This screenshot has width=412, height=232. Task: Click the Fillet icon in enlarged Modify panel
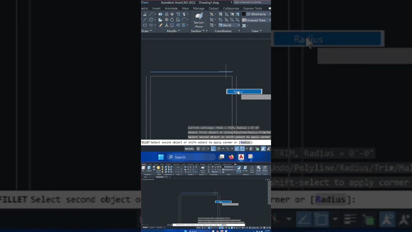[184, 20]
